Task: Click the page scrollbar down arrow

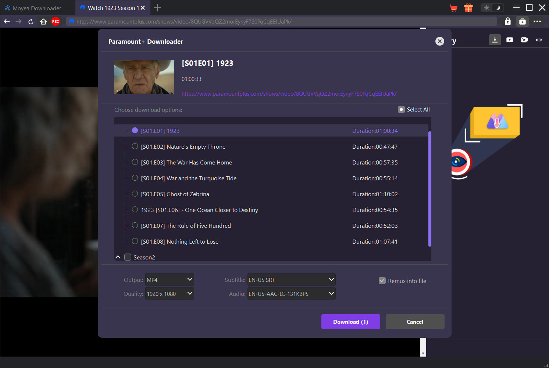Action: [x=423, y=353]
